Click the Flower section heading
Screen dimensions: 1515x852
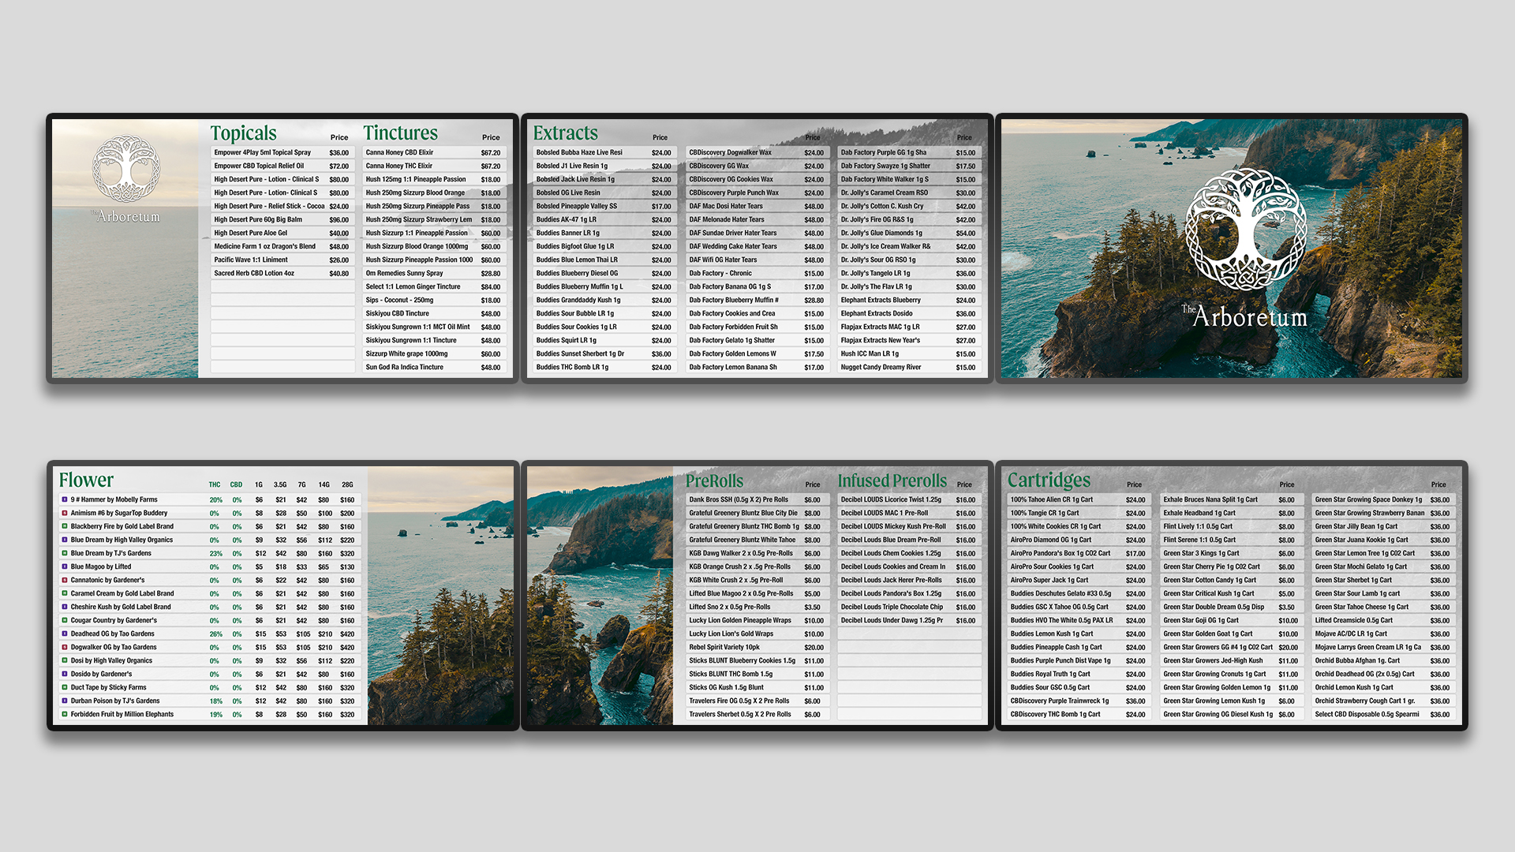pos(86,480)
